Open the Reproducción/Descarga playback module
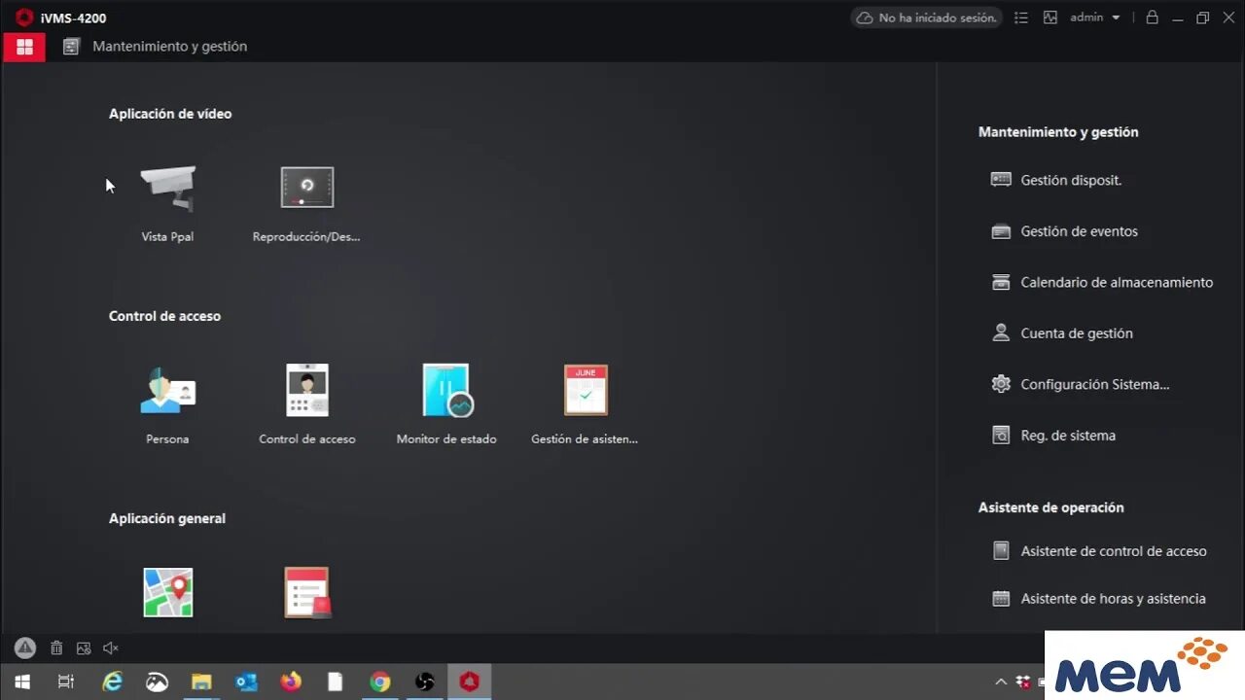 [306, 202]
